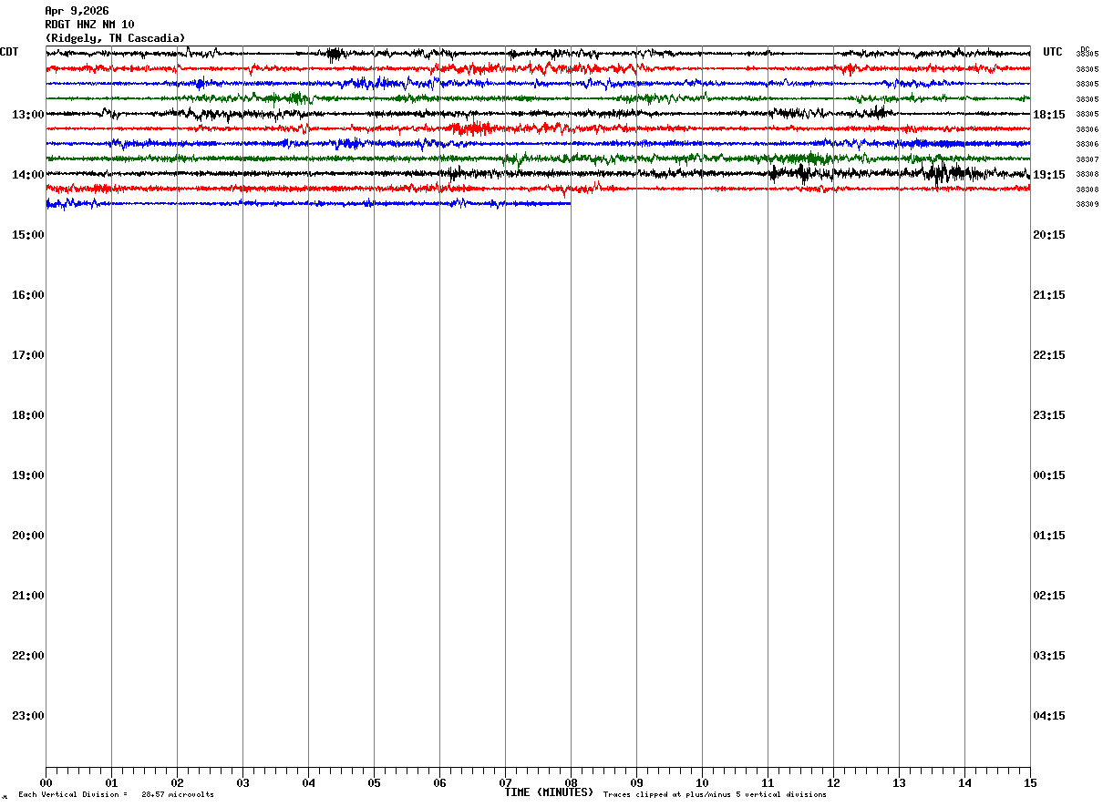Click minute marker 09 on the time axis

coord(636,782)
